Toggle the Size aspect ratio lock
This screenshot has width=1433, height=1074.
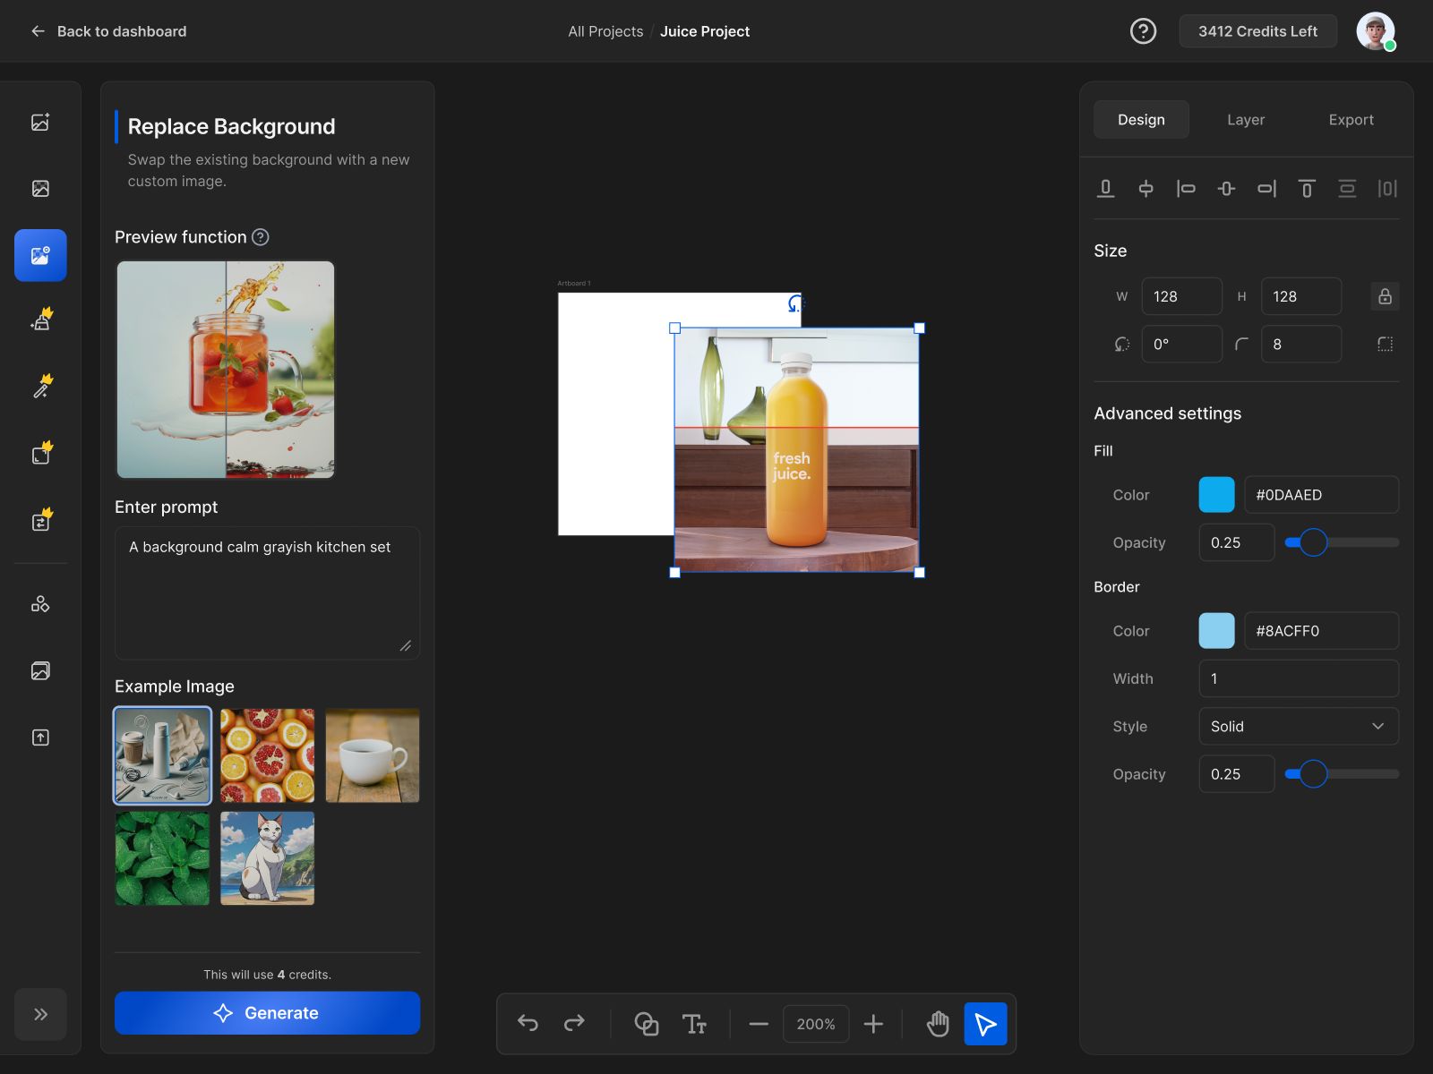pyautogui.click(x=1384, y=296)
